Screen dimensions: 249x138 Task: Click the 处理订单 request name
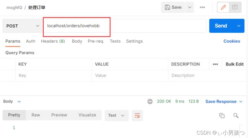pyautogui.click(x=37, y=7)
